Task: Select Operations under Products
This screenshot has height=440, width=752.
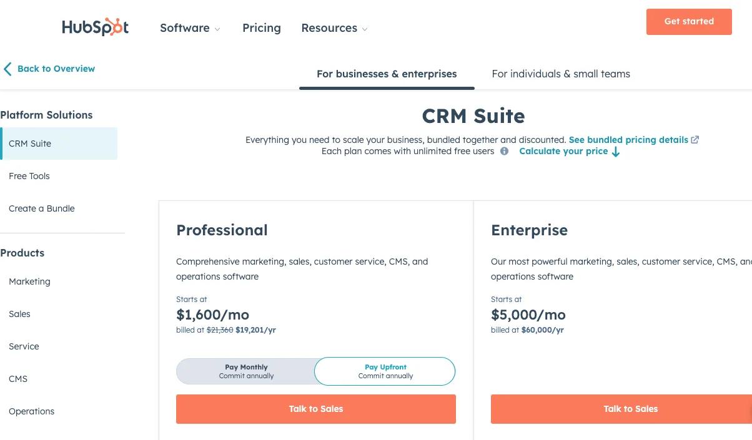Action: 32,411
